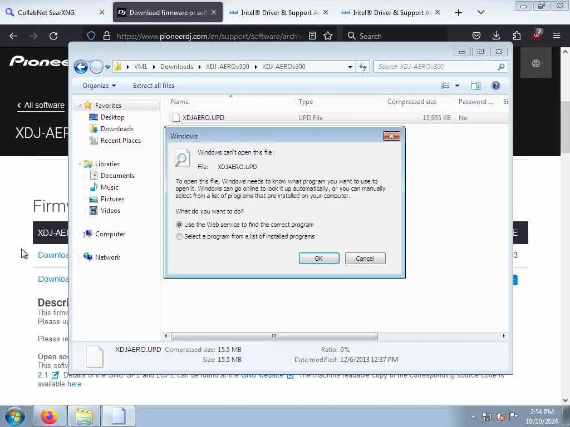Open Firefox list all tabs chevron
570x427 pixels.
(x=480, y=13)
